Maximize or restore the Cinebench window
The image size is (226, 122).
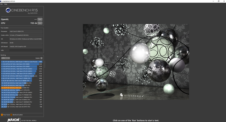[x=218, y=1]
